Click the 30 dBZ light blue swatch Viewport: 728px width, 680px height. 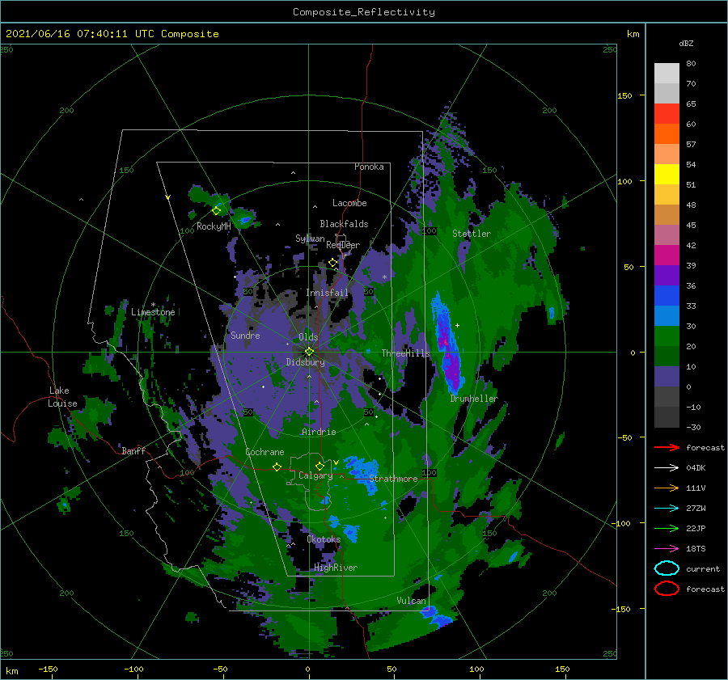pyautogui.click(x=667, y=315)
